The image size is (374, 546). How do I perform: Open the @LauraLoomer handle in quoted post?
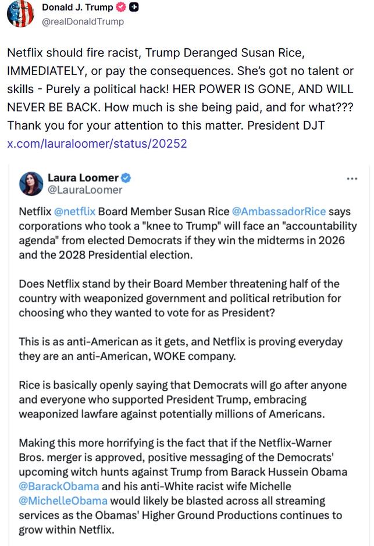[84, 190]
